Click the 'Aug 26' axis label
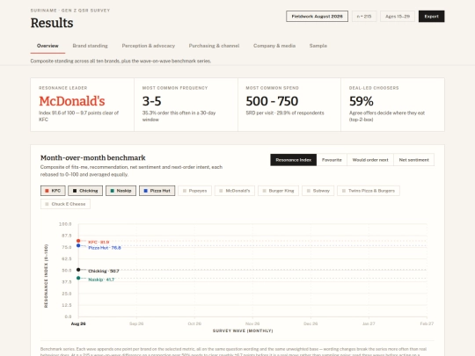 (x=78, y=323)
